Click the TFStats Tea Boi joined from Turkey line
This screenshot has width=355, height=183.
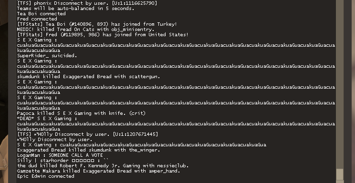click(97, 24)
